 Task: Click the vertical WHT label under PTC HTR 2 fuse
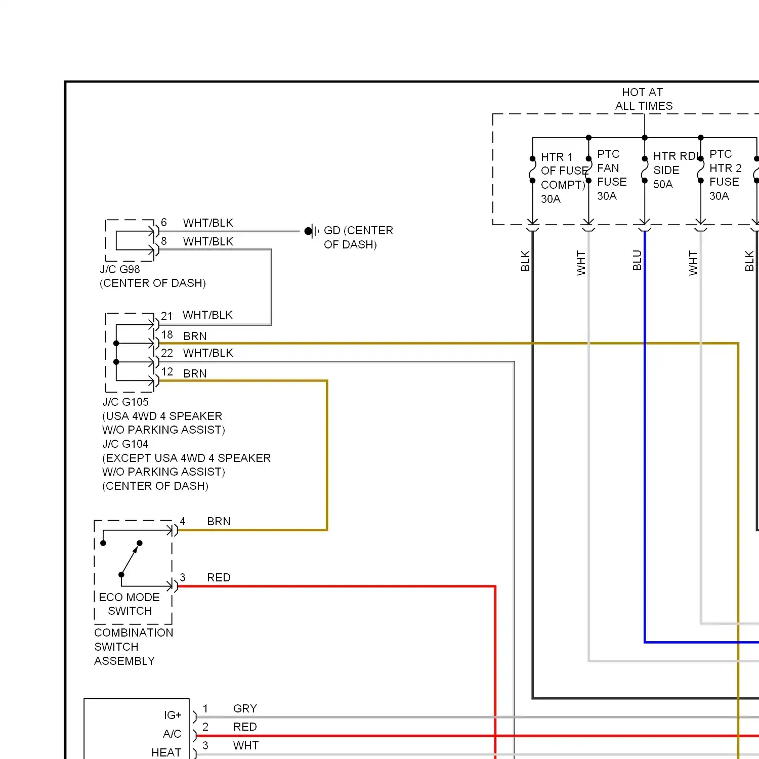(693, 263)
